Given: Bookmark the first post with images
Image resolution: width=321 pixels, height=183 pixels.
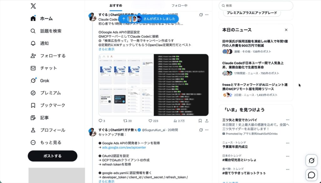Looking at the screenshot, I should [200, 121].
